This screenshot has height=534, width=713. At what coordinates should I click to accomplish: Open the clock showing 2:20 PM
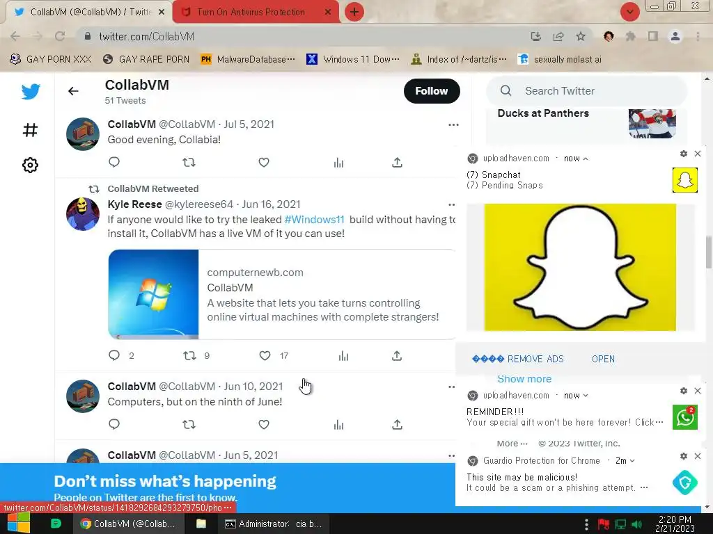tap(675, 524)
